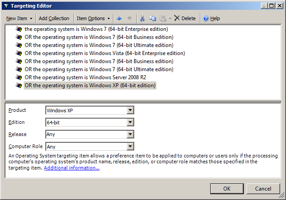The height and width of the screenshot is (200, 286).
Task: Click the Move Up arrow icon
Action: (x=119, y=18)
